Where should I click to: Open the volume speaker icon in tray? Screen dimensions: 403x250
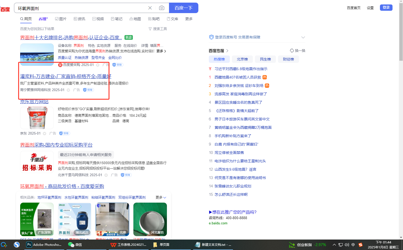click(x=347, y=245)
